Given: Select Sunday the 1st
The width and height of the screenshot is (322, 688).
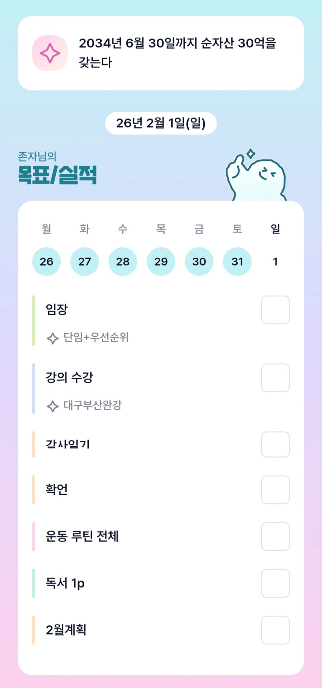Looking at the screenshot, I should click(x=275, y=261).
